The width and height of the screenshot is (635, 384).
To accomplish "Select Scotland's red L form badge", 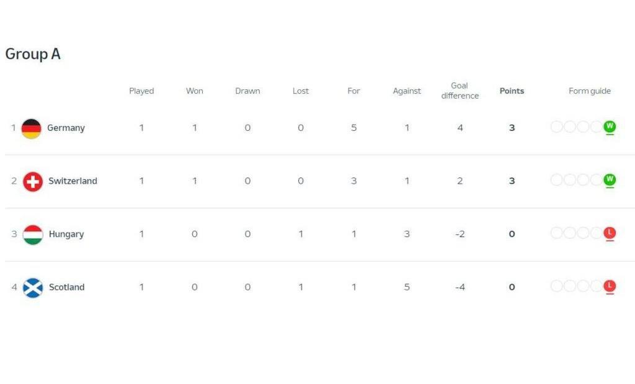I will click(x=610, y=286).
